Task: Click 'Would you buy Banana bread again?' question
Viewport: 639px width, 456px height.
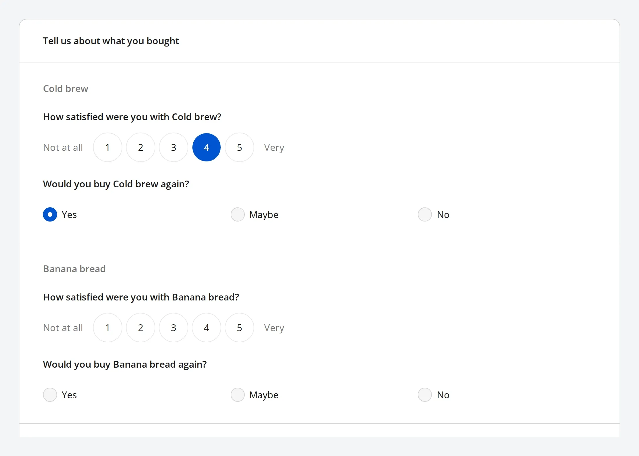Action: tap(125, 364)
